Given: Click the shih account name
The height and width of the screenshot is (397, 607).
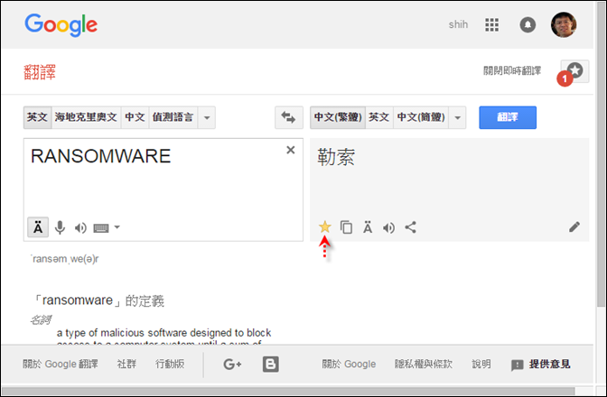Looking at the screenshot, I should point(458,24).
